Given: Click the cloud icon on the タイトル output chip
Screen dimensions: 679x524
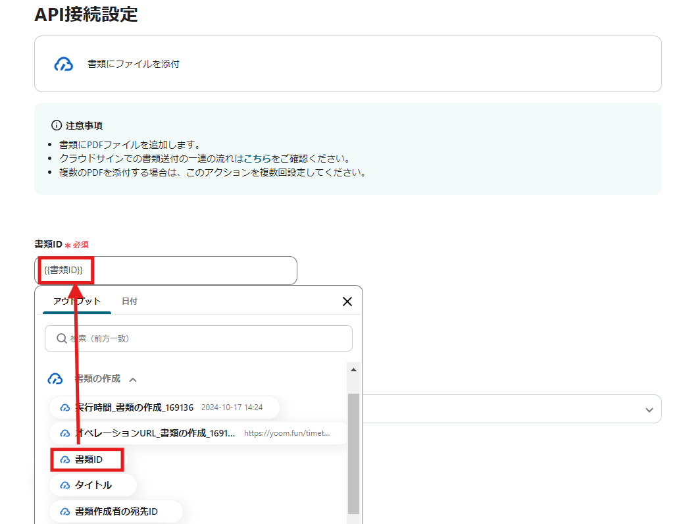Looking at the screenshot, I should coord(64,486).
